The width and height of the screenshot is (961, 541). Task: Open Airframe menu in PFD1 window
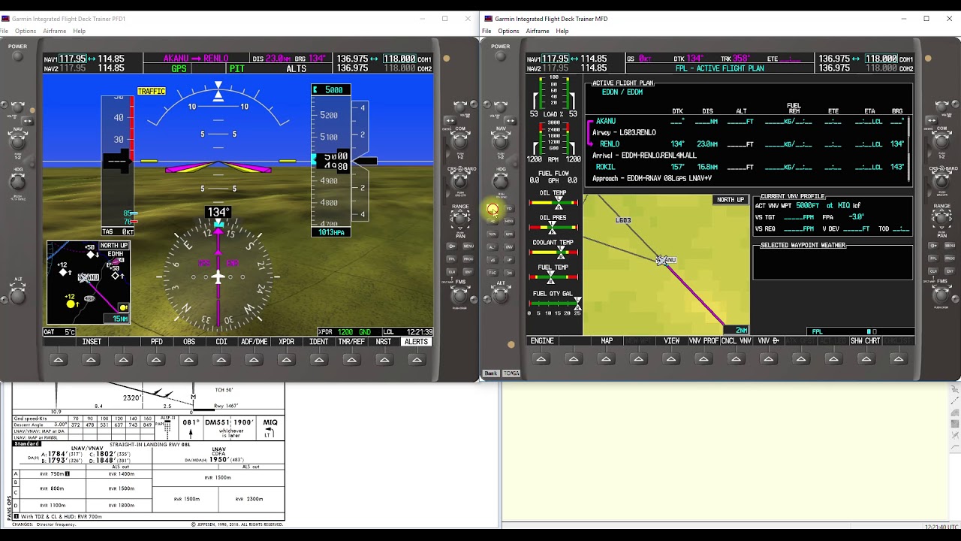click(x=55, y=31)
